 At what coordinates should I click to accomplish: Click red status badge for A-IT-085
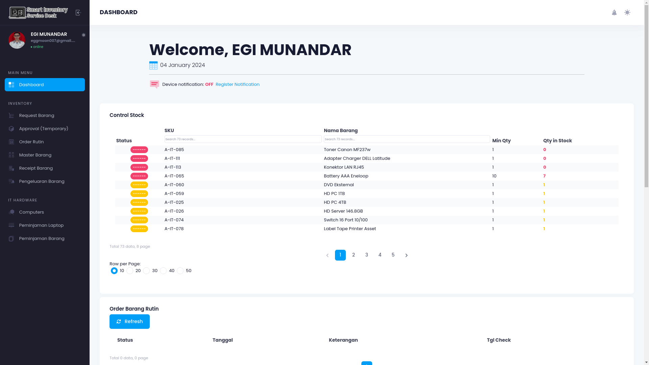point(139,150)
